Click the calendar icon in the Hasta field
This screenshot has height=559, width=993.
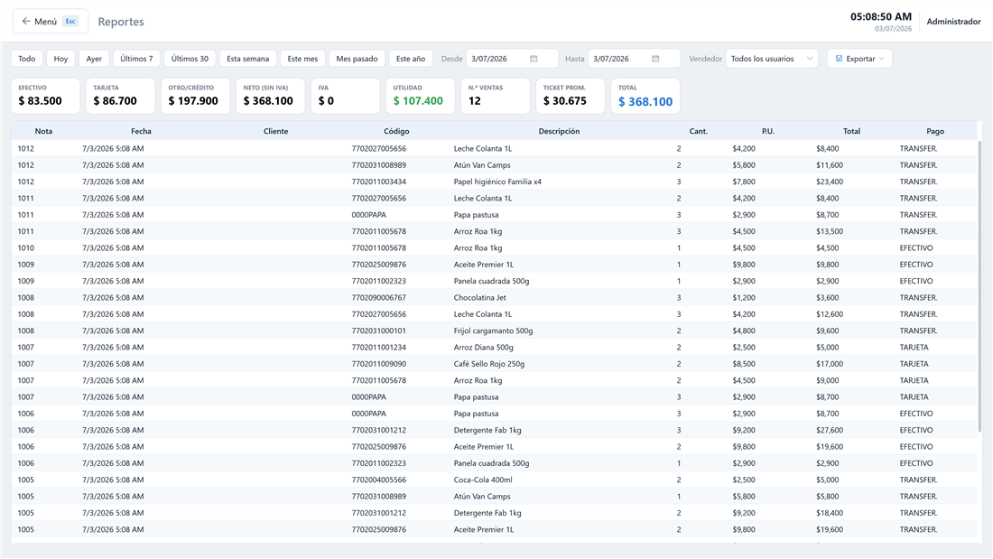(x=655, y=59)
